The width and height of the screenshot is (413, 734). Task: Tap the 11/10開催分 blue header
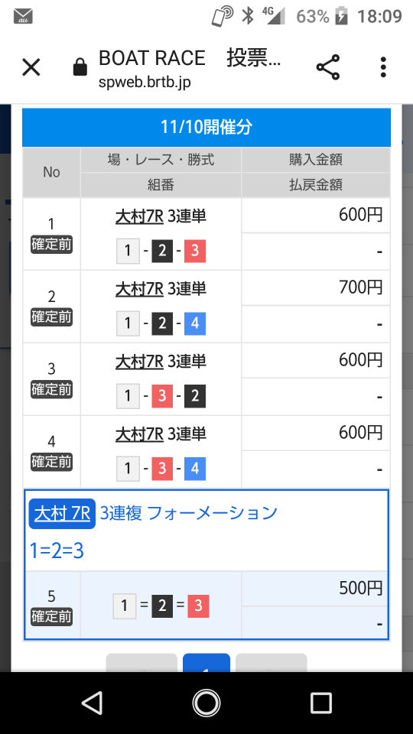(x=206, y=128)
